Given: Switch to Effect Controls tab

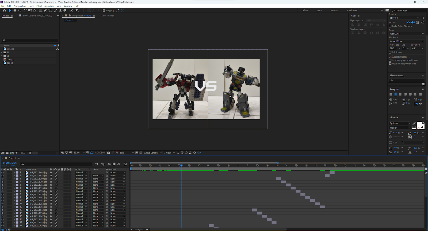Looking at the screenshot, I should tap(37, 16).
